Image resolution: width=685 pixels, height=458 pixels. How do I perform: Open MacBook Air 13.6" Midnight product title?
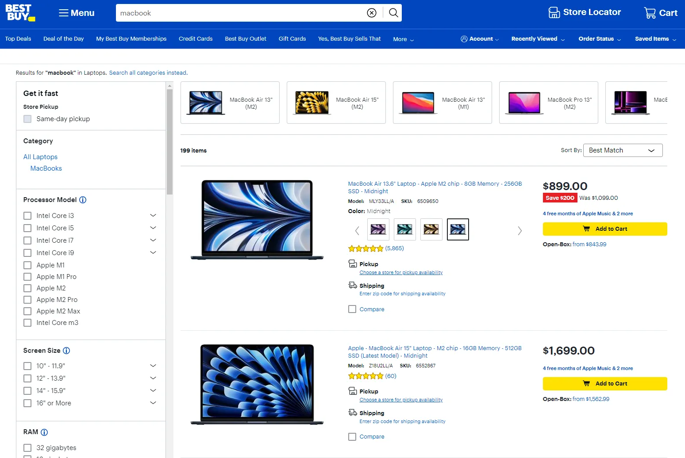(x=435, y=187)
